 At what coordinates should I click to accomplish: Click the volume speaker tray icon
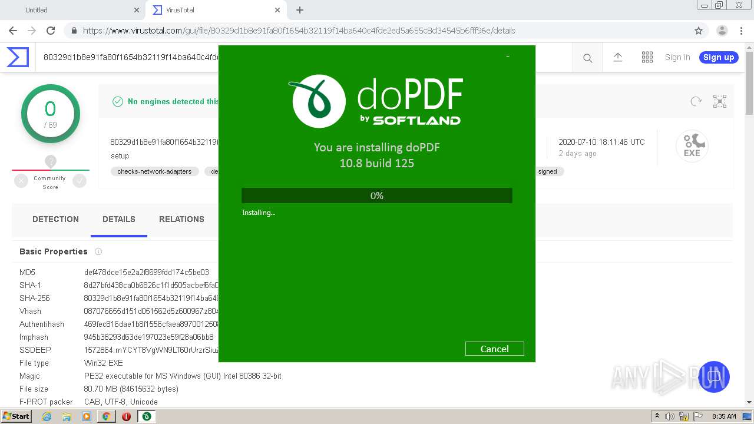pyautogui.click(x=669, y=416)
